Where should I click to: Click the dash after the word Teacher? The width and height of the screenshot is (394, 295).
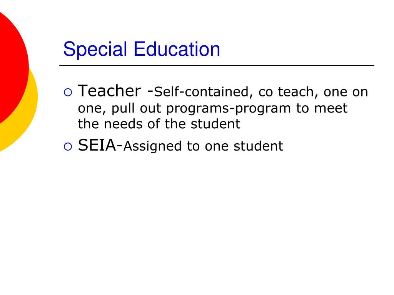[150, 92]
